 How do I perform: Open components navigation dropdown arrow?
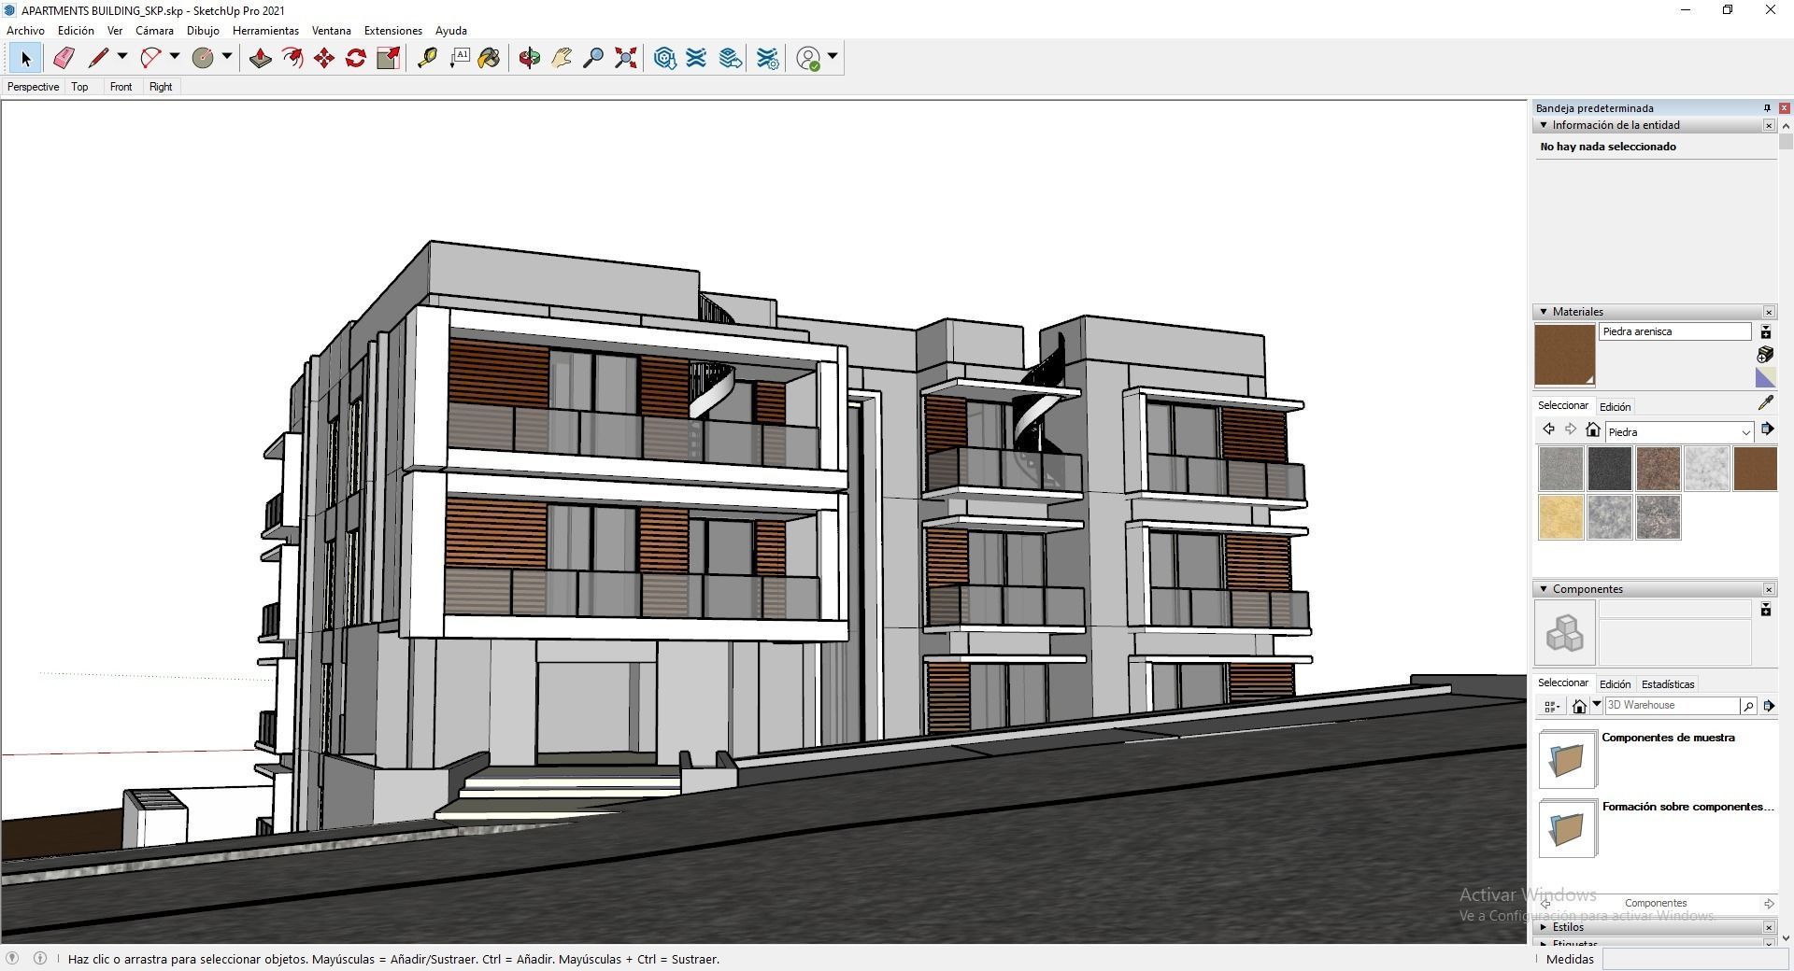tap(1597, 704)
